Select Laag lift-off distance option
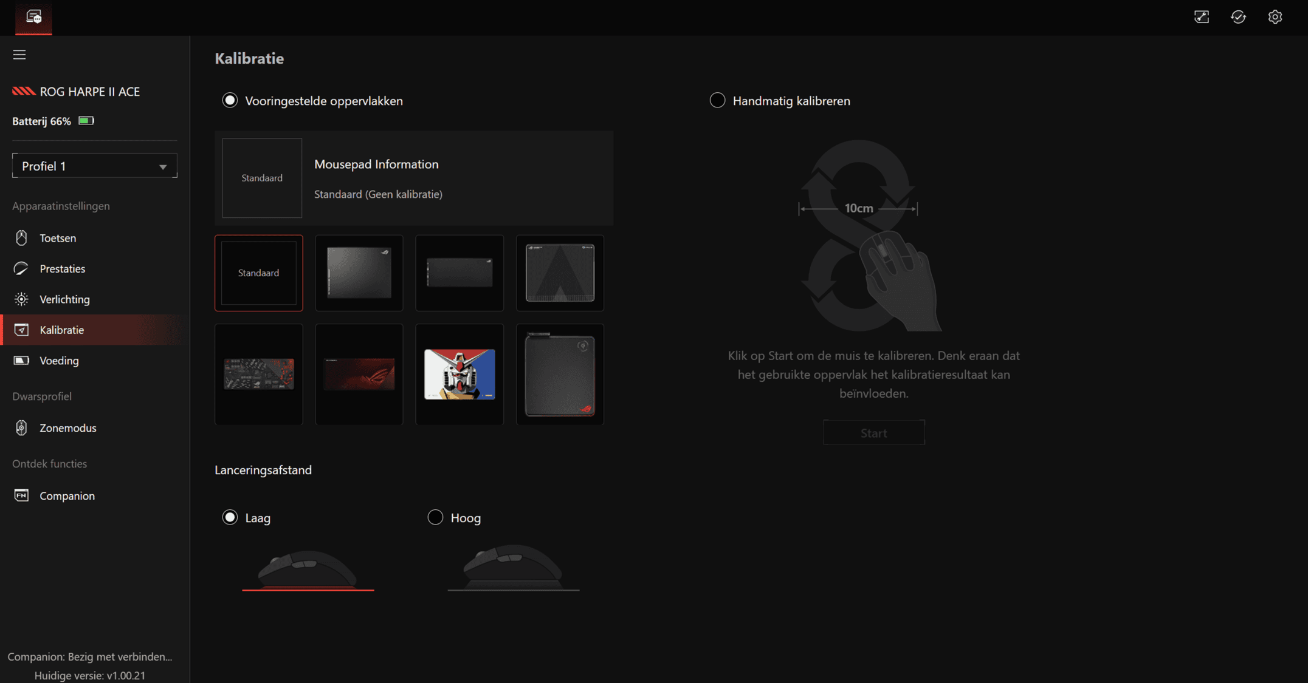Viewport: 1308px width, 683px height. (230, 517)
